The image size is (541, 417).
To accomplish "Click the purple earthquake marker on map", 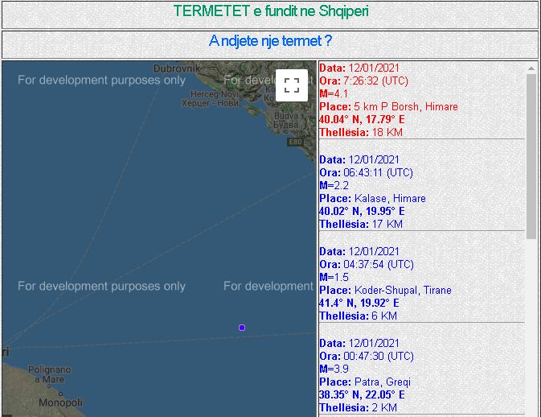I will point(242,328).
